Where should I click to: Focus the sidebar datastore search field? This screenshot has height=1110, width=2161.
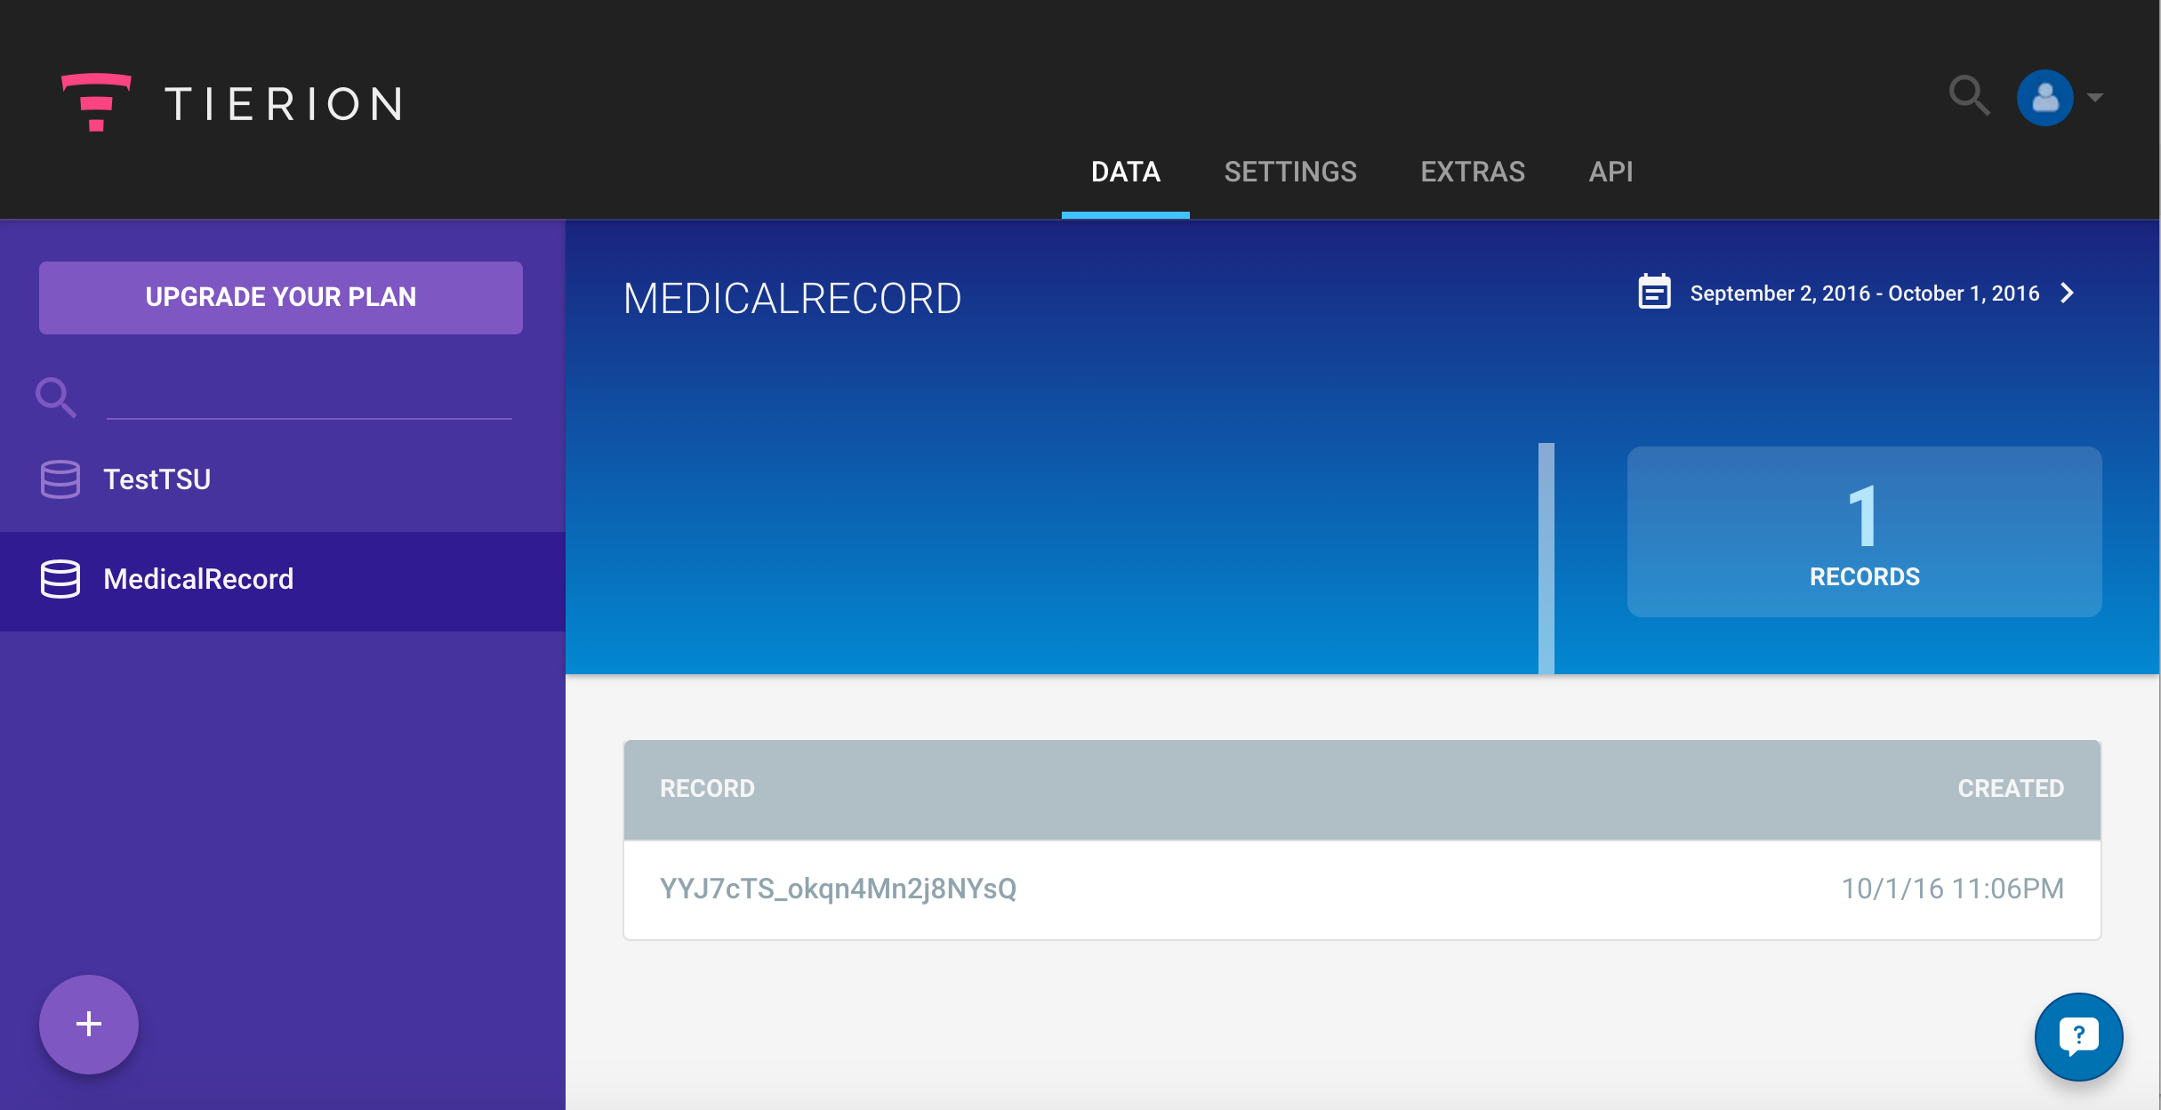pyautogui.click(x=309, y=398)
